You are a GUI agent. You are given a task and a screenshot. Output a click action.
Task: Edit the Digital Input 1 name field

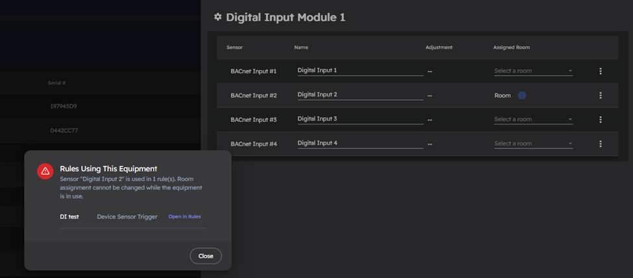point(360,70)
